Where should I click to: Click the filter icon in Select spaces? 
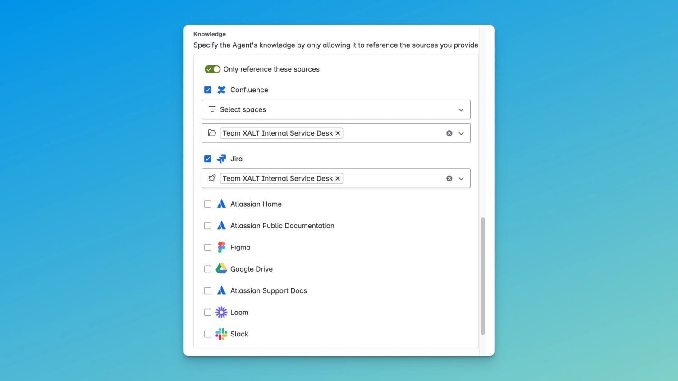click(x=212, y=109)
